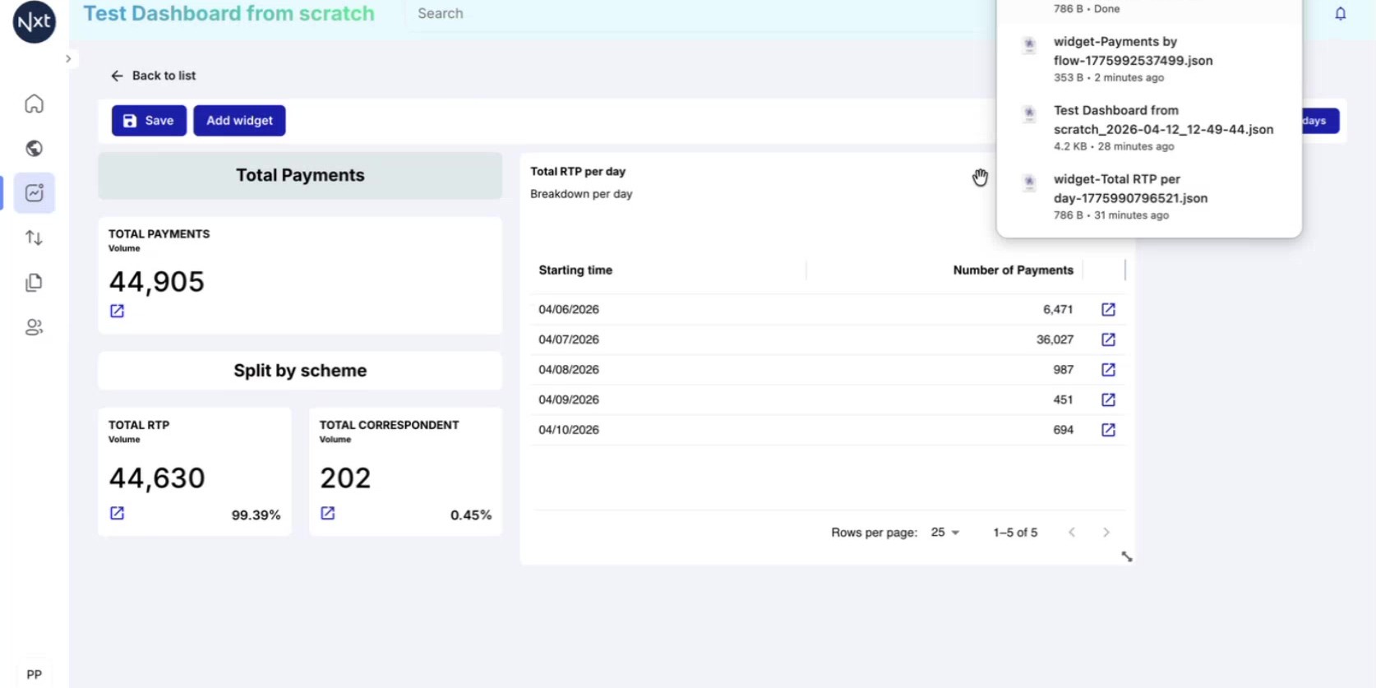Click the 1–5 of 5 pagination text

tap(1015, 533)
